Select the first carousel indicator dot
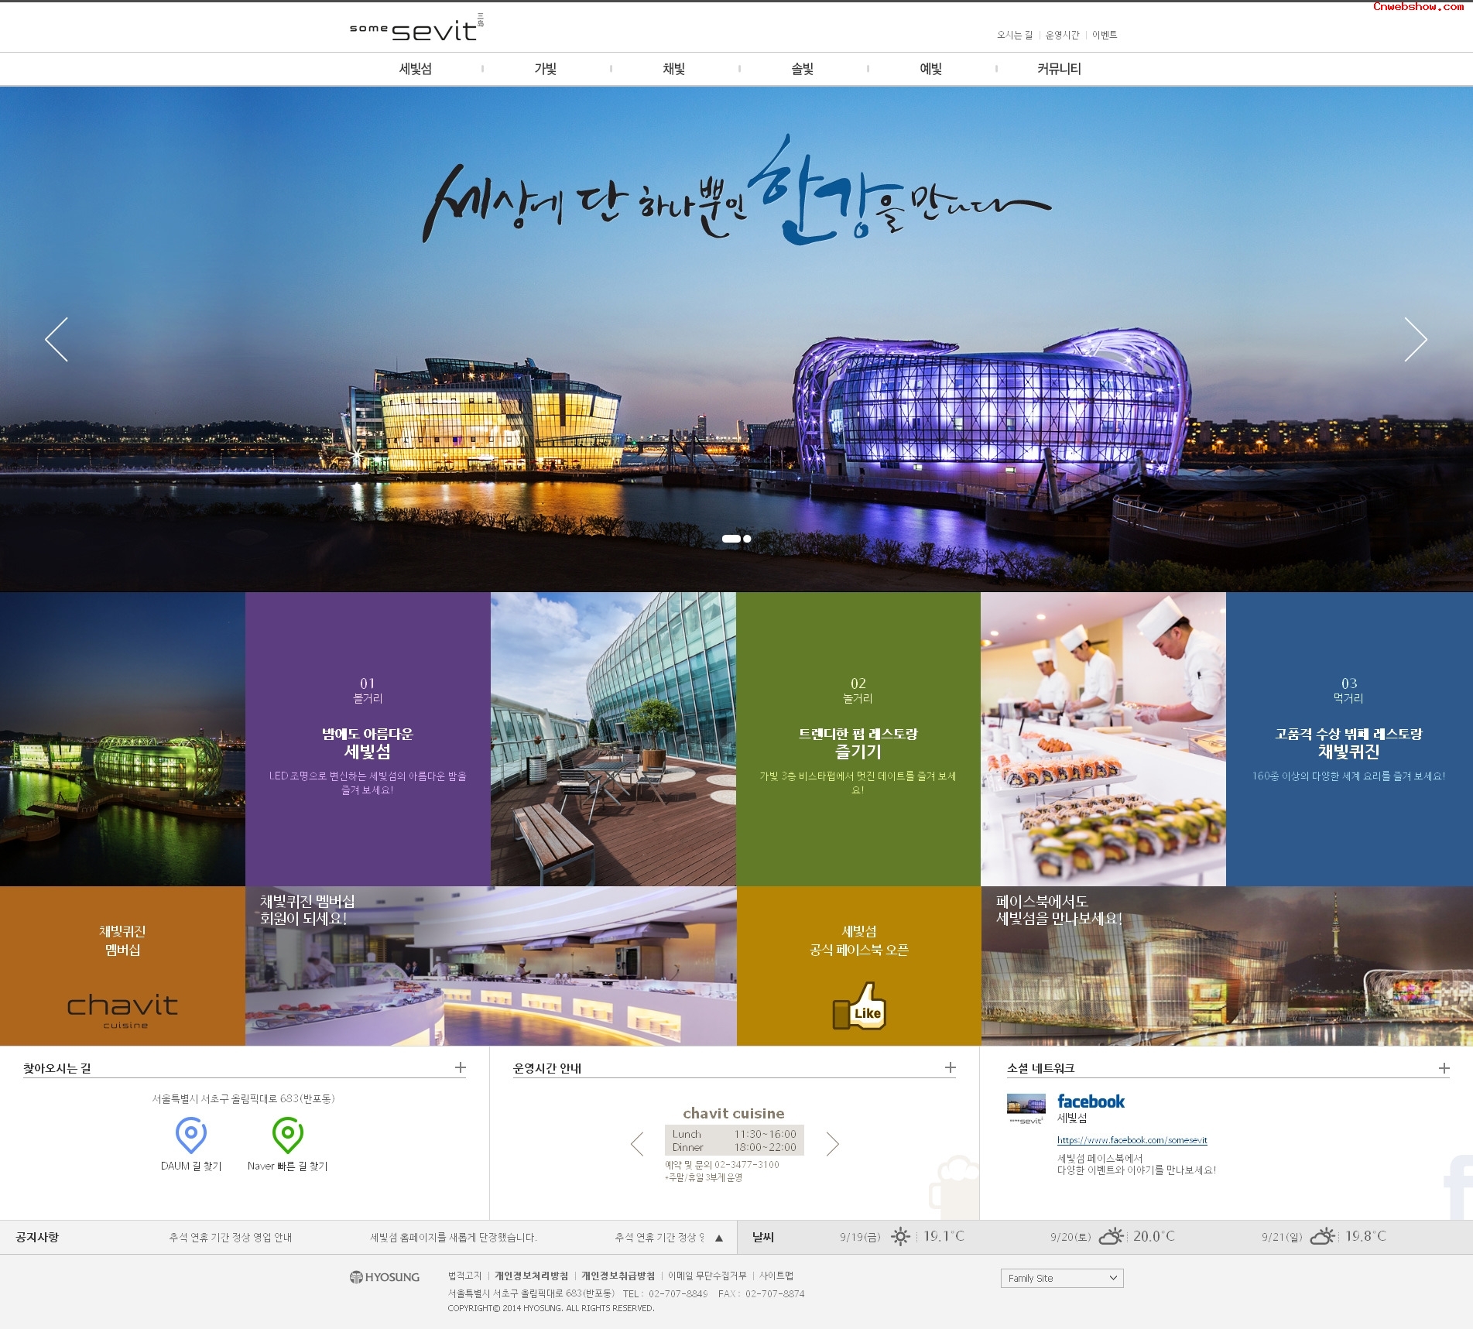Image resolution: width=1473 pixels, height=1329 pixels. [x=731, y=539]
